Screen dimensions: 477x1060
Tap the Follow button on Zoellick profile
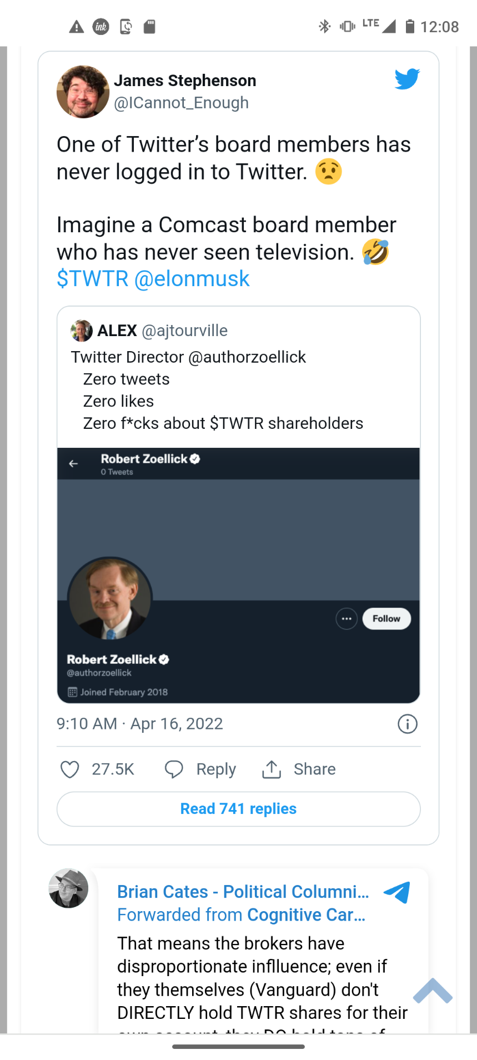tap(386, 618)
